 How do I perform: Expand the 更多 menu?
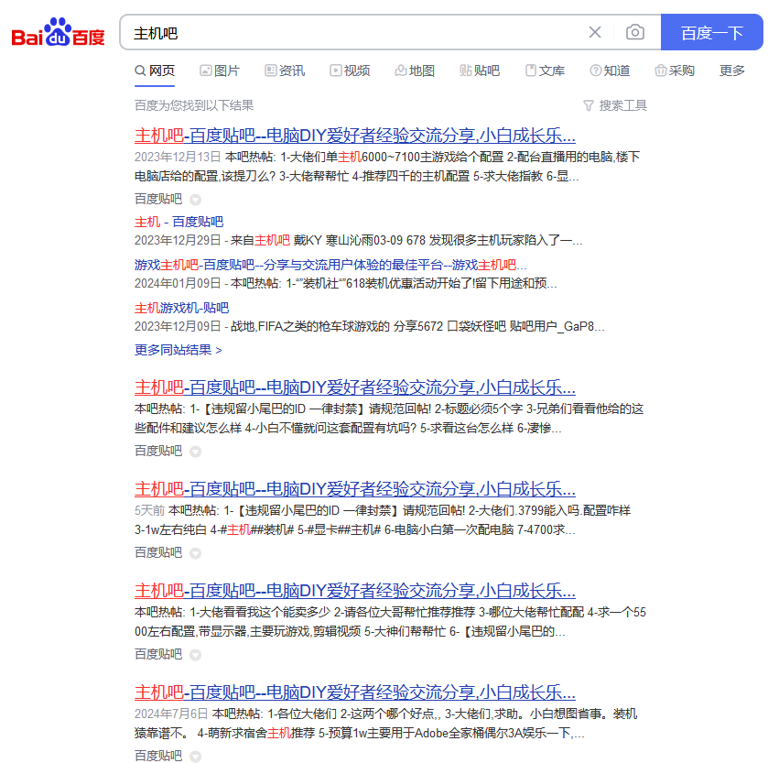pos(732,71)
